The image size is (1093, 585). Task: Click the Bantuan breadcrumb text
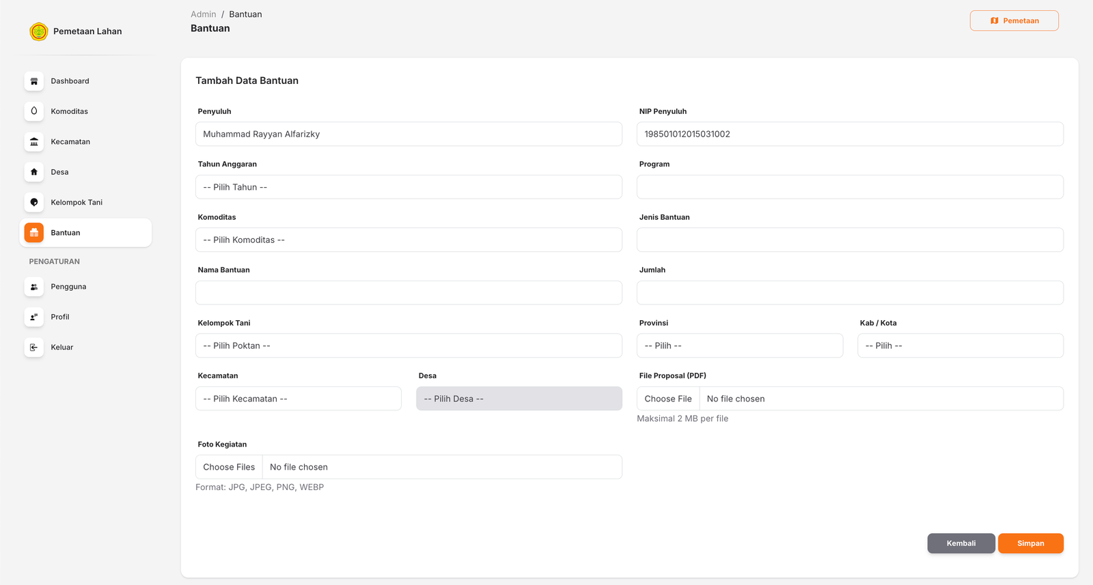(245, 14)
